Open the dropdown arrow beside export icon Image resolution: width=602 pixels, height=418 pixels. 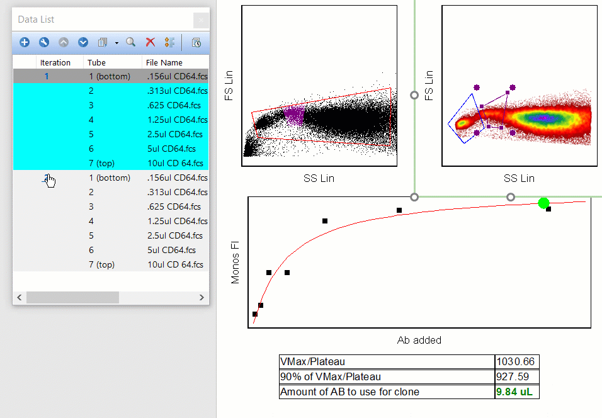[x=116, y=43]
